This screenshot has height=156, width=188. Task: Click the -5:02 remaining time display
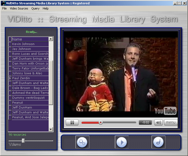pos(145,122)
